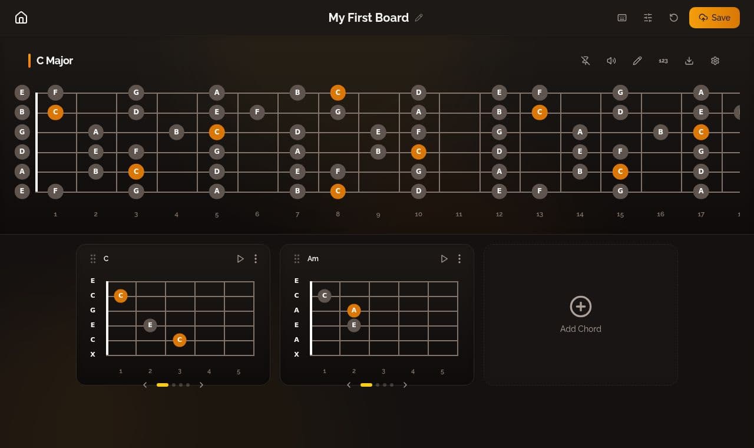The height and width of the screenshot is (448, 754).
Task: Click the B note at fret 16
Action: pyautogui.click(x=660, y=132)
